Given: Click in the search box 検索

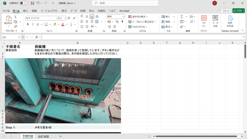Looking at the screenshot, I should click(x=125, y=3).
